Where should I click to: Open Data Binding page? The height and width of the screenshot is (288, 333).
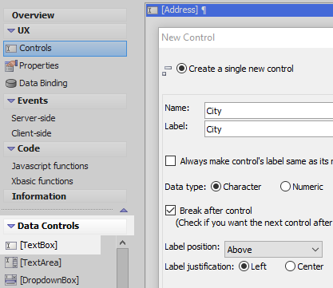point(43,83)
